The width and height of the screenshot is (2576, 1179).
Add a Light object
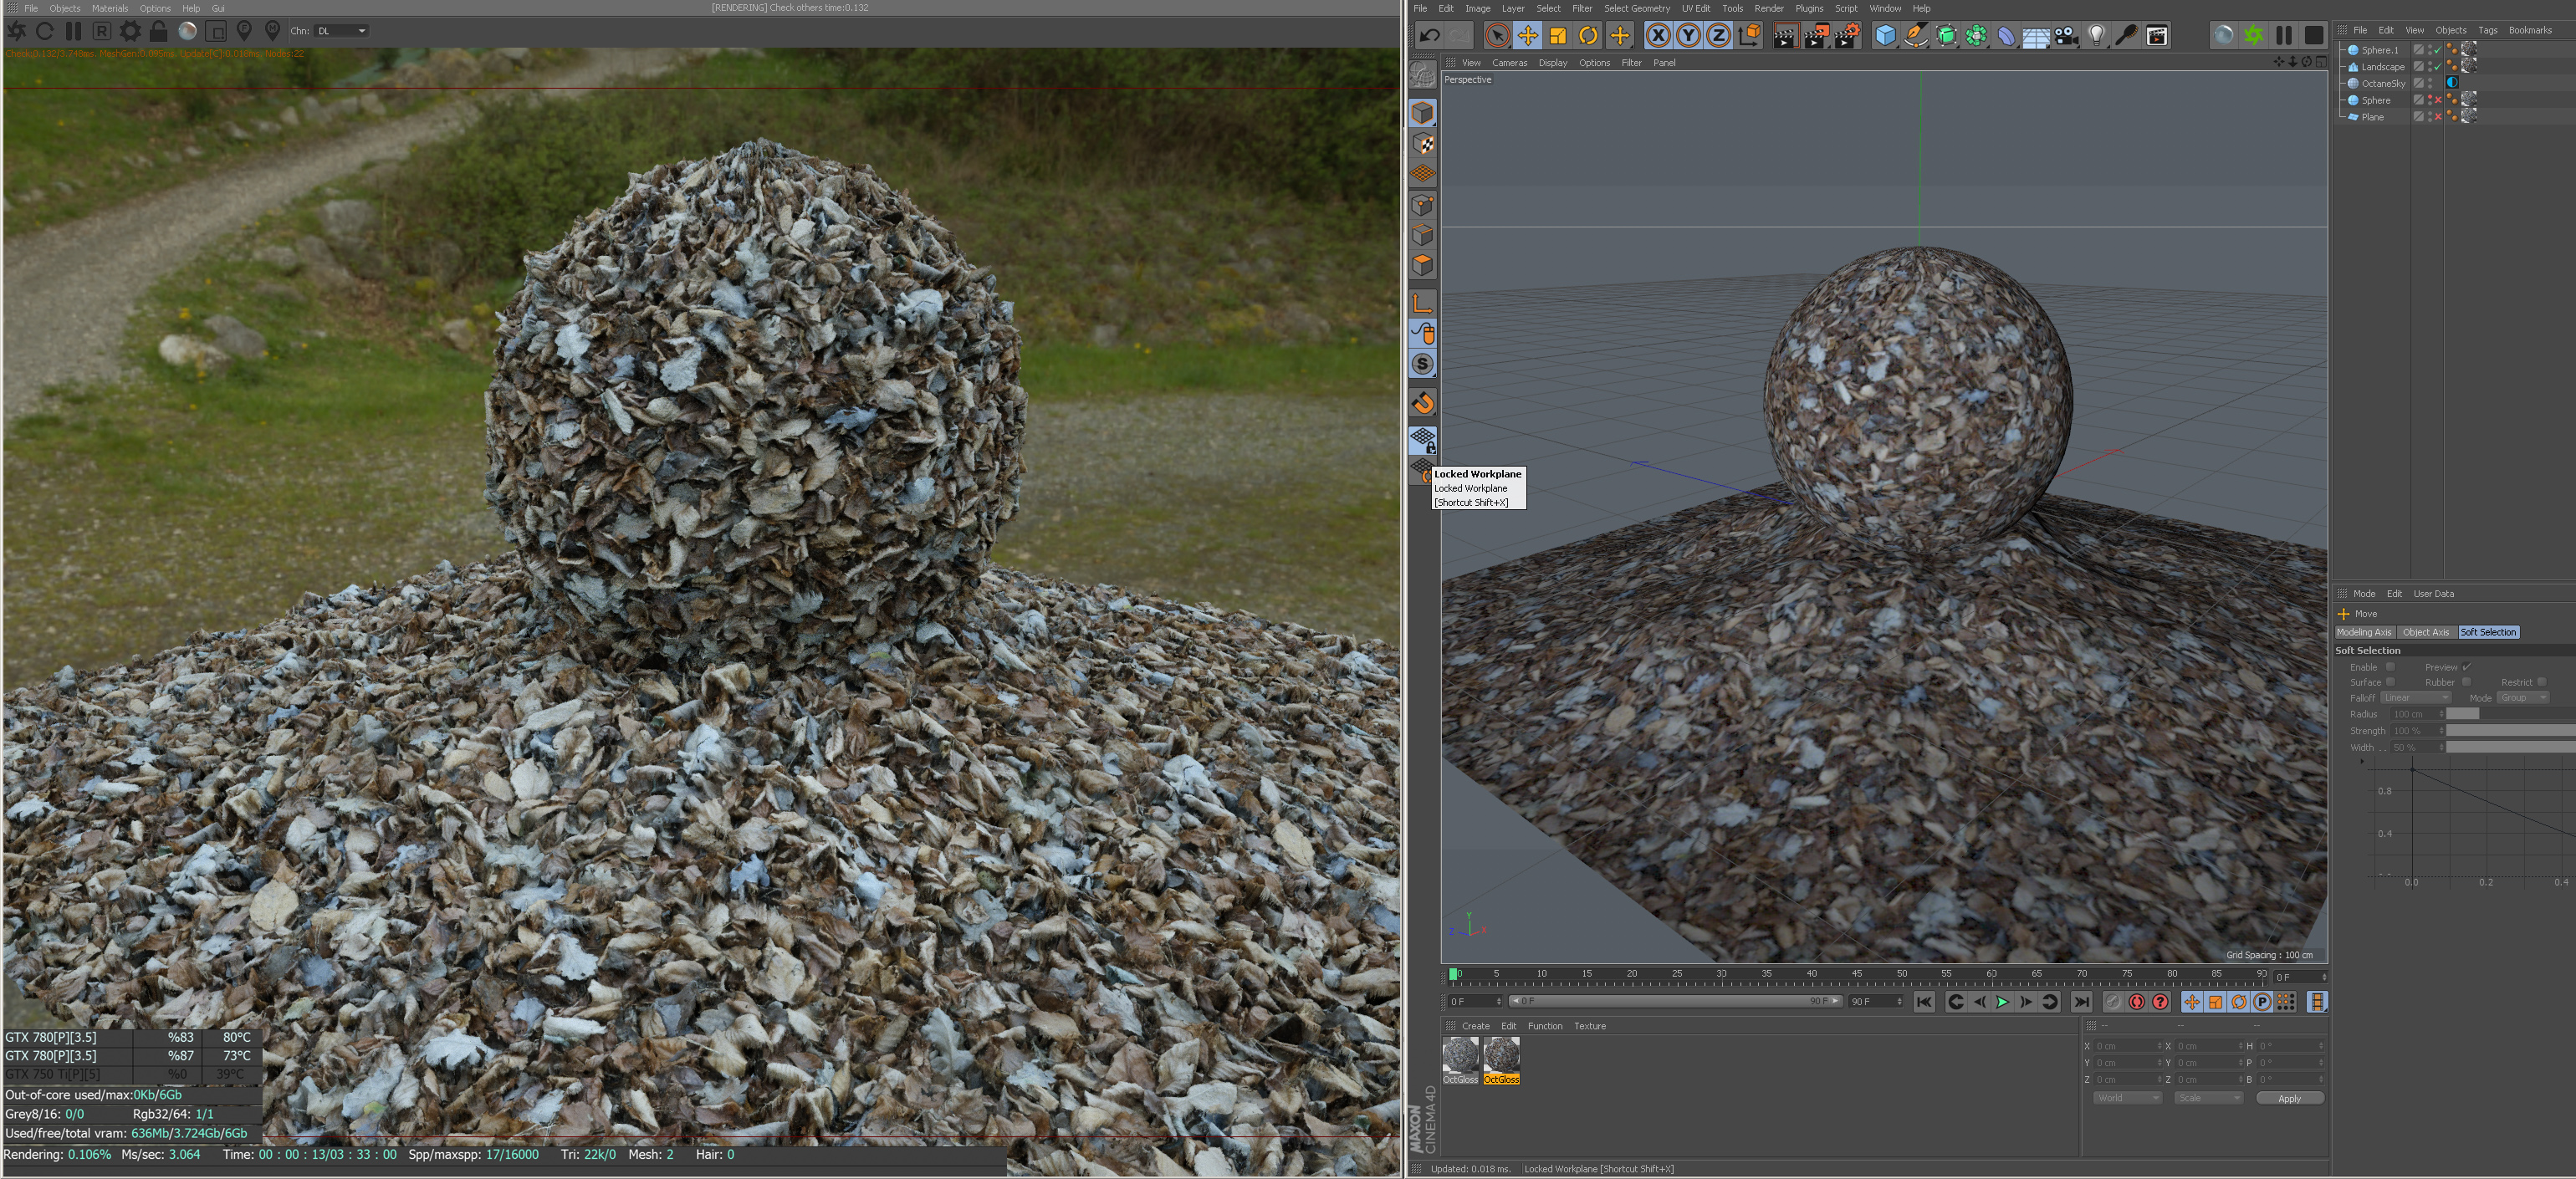click(x=2096, y=36)
